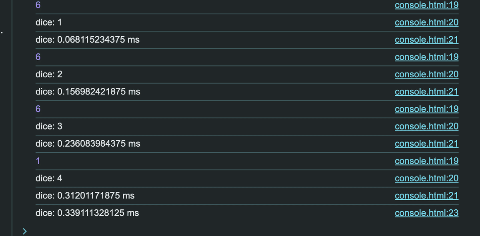This screenshot has height=236, width=480.
Task: Select the "dice: 0.236083984375 ms" log entry
Action: tap(88, 144)
